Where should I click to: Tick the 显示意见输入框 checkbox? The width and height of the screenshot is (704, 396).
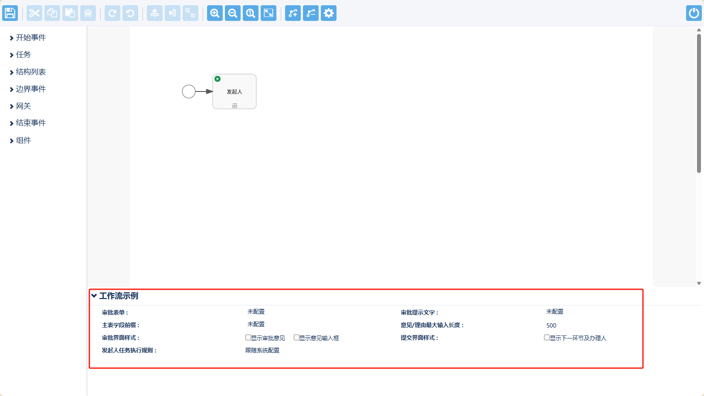click(x=296, y=338)
